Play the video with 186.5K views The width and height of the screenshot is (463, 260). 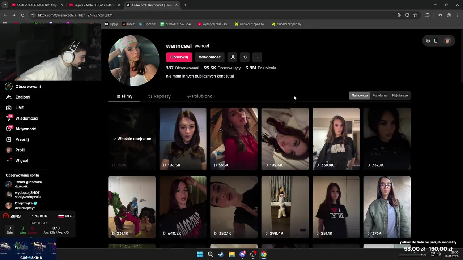183,139
